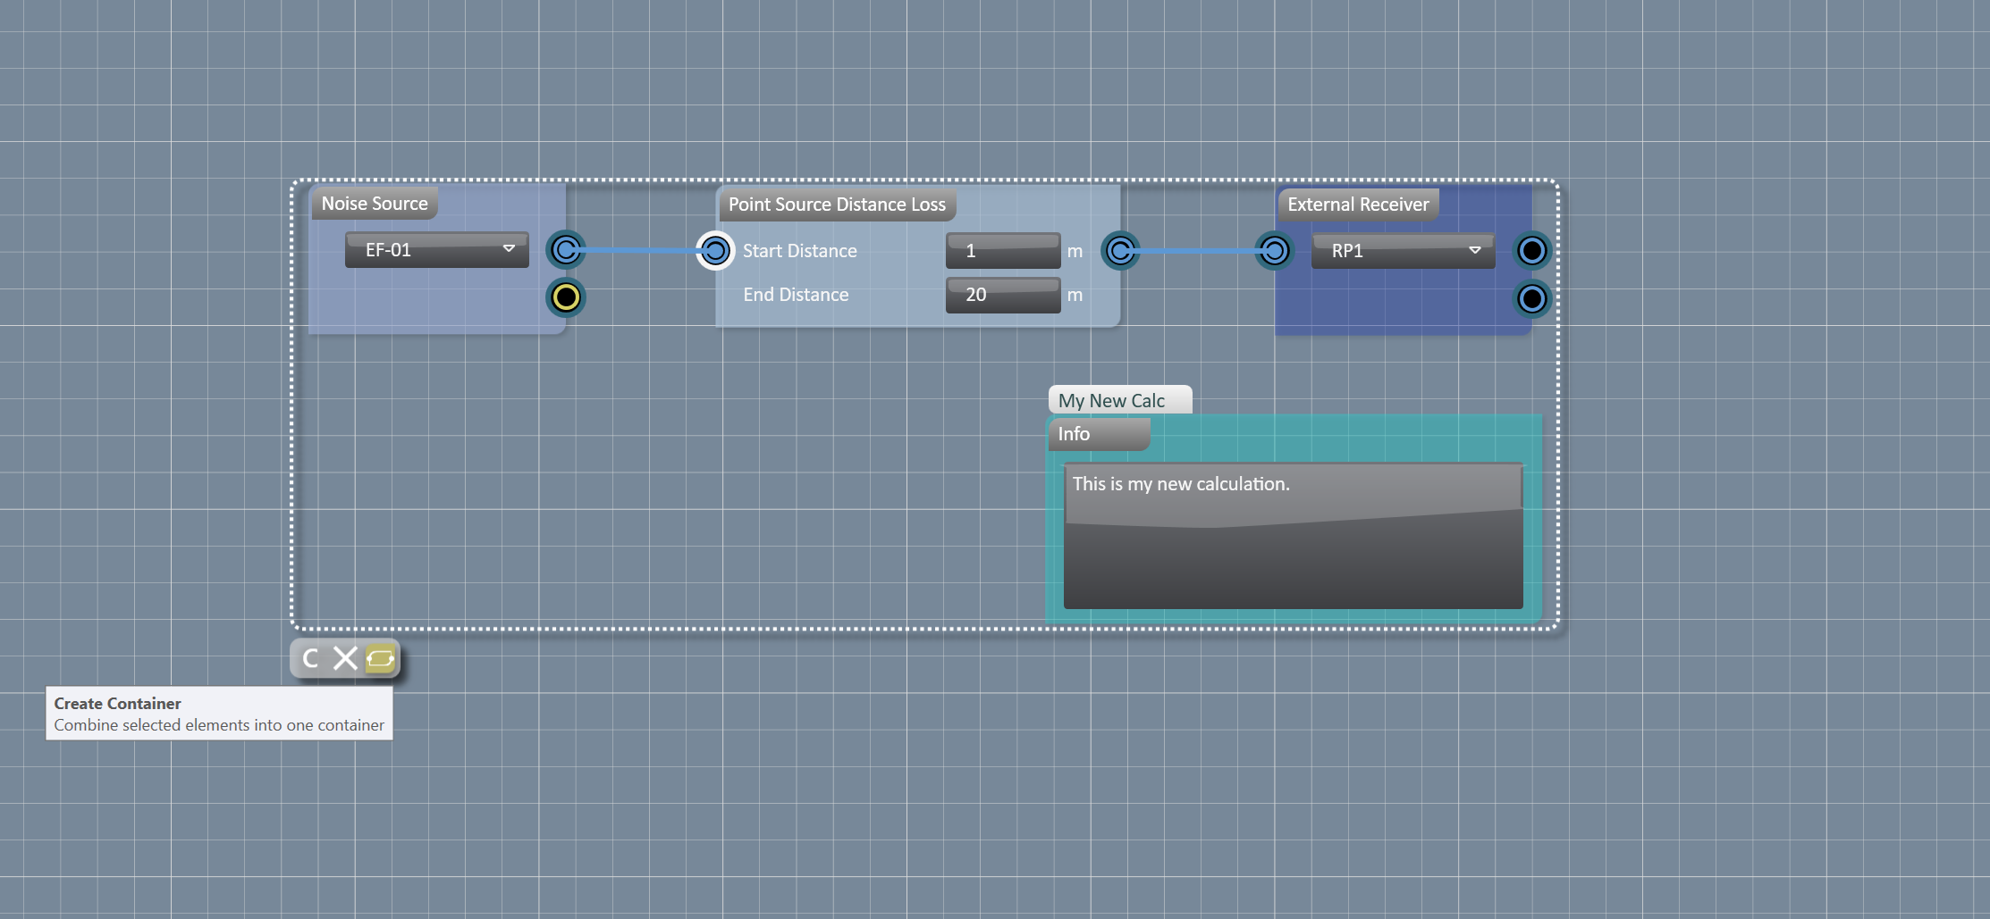Click the External Receiver block header

[1357, 205]
